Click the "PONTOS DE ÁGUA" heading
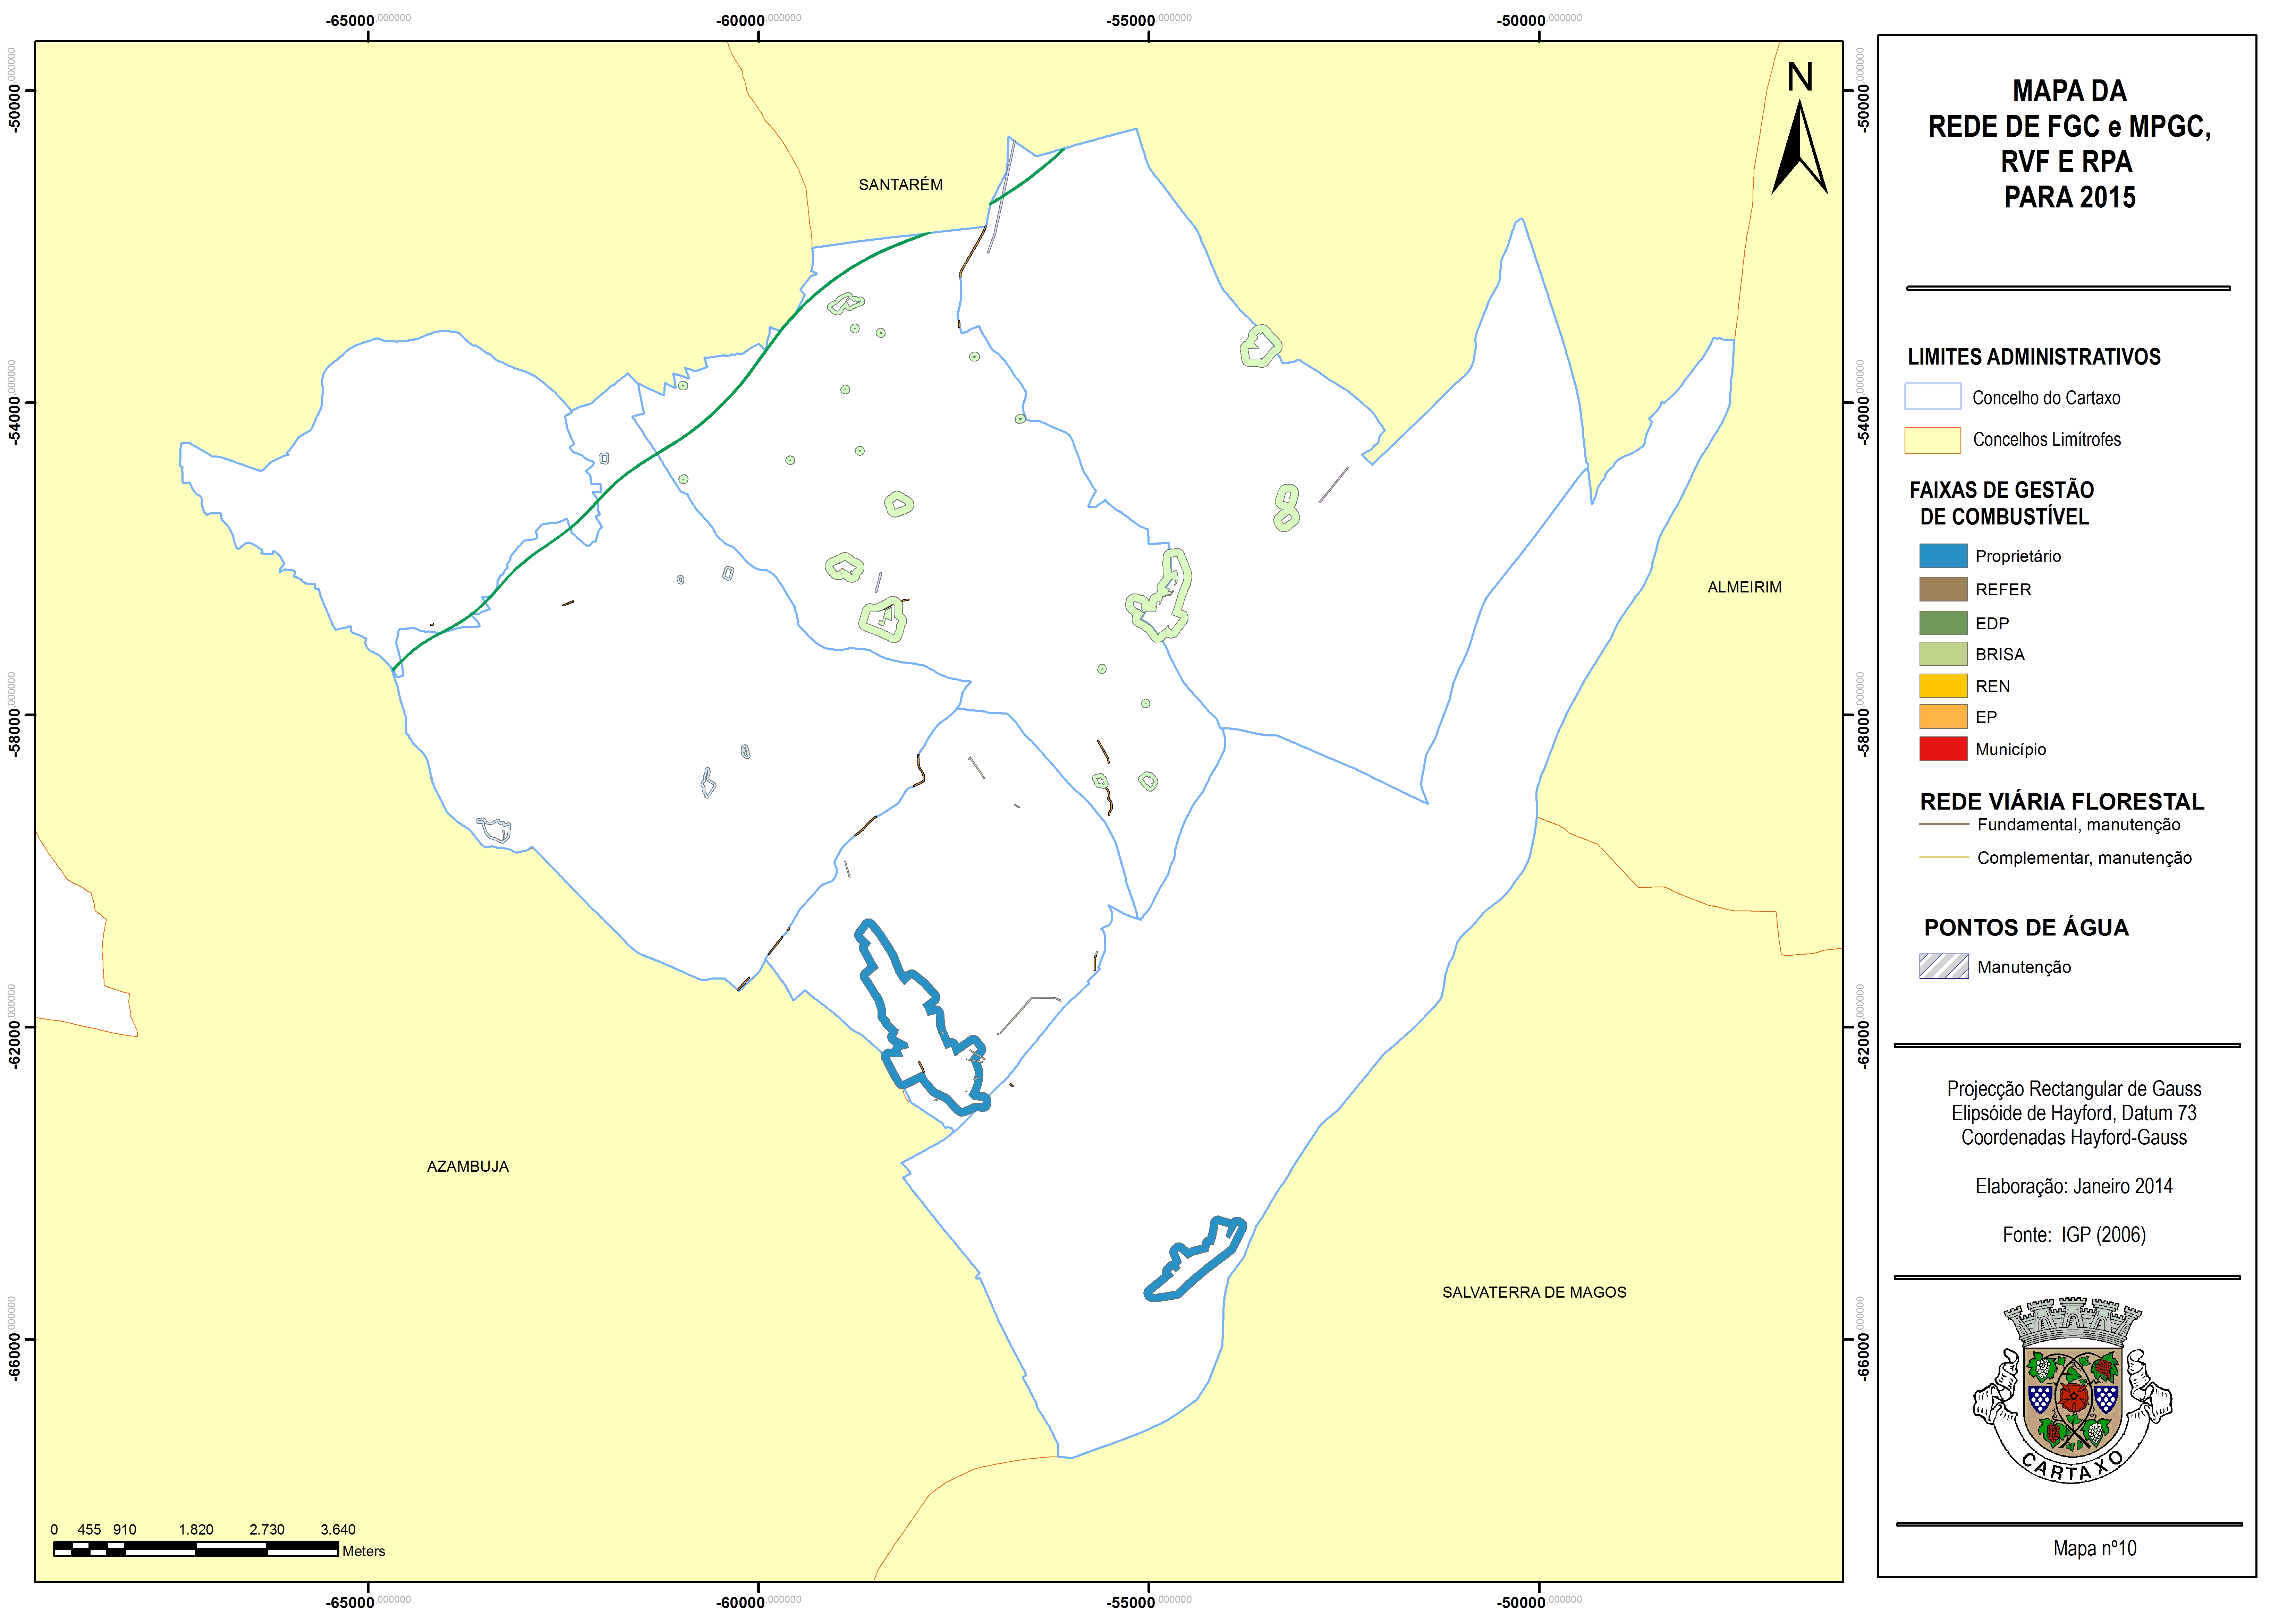This screenshot has width=2296, height=1623. (2026, 928)
